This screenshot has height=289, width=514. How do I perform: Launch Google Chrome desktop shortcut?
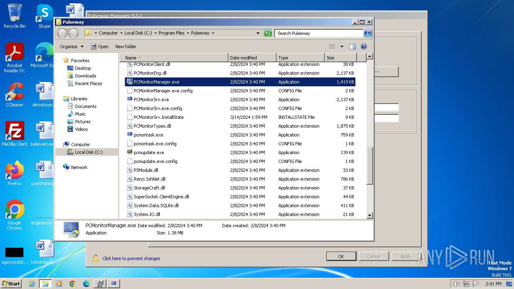pyautogui.click(x=14, y=215)
